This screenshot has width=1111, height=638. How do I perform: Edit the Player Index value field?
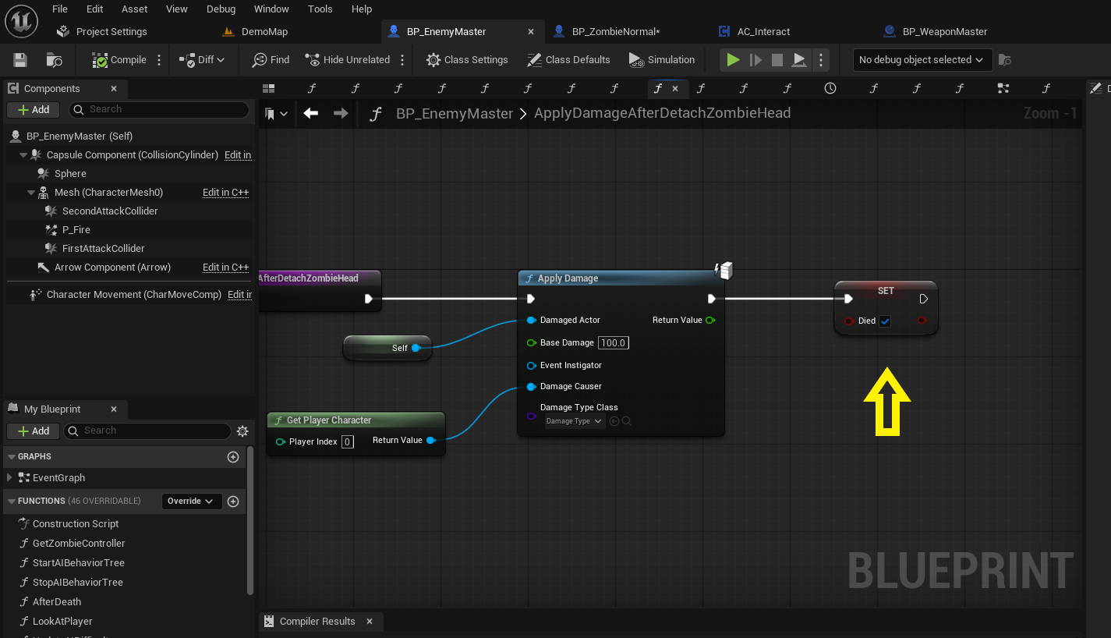click(x=348, y=442)
